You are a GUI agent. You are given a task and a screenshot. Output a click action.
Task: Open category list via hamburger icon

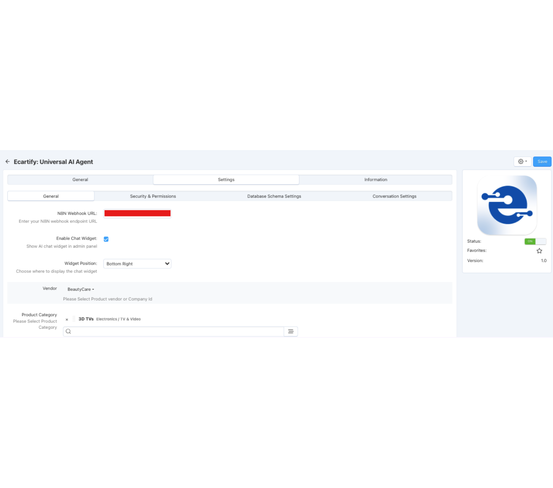[291, 331]
